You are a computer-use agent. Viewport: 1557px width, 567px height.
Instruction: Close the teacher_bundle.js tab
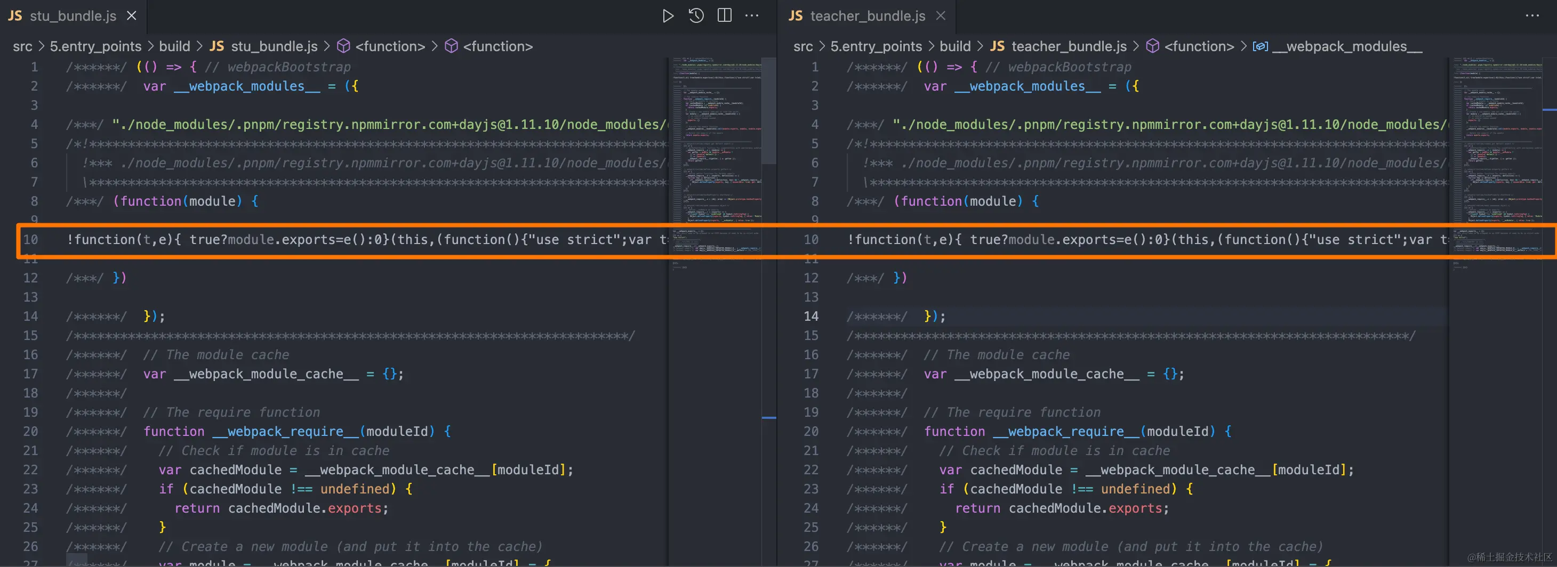point(941,15)
